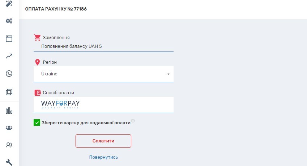Open the wrench tools sidebar icon
Image resolution: width=307 pixels, height=166 pixels.
click(9, 162)
